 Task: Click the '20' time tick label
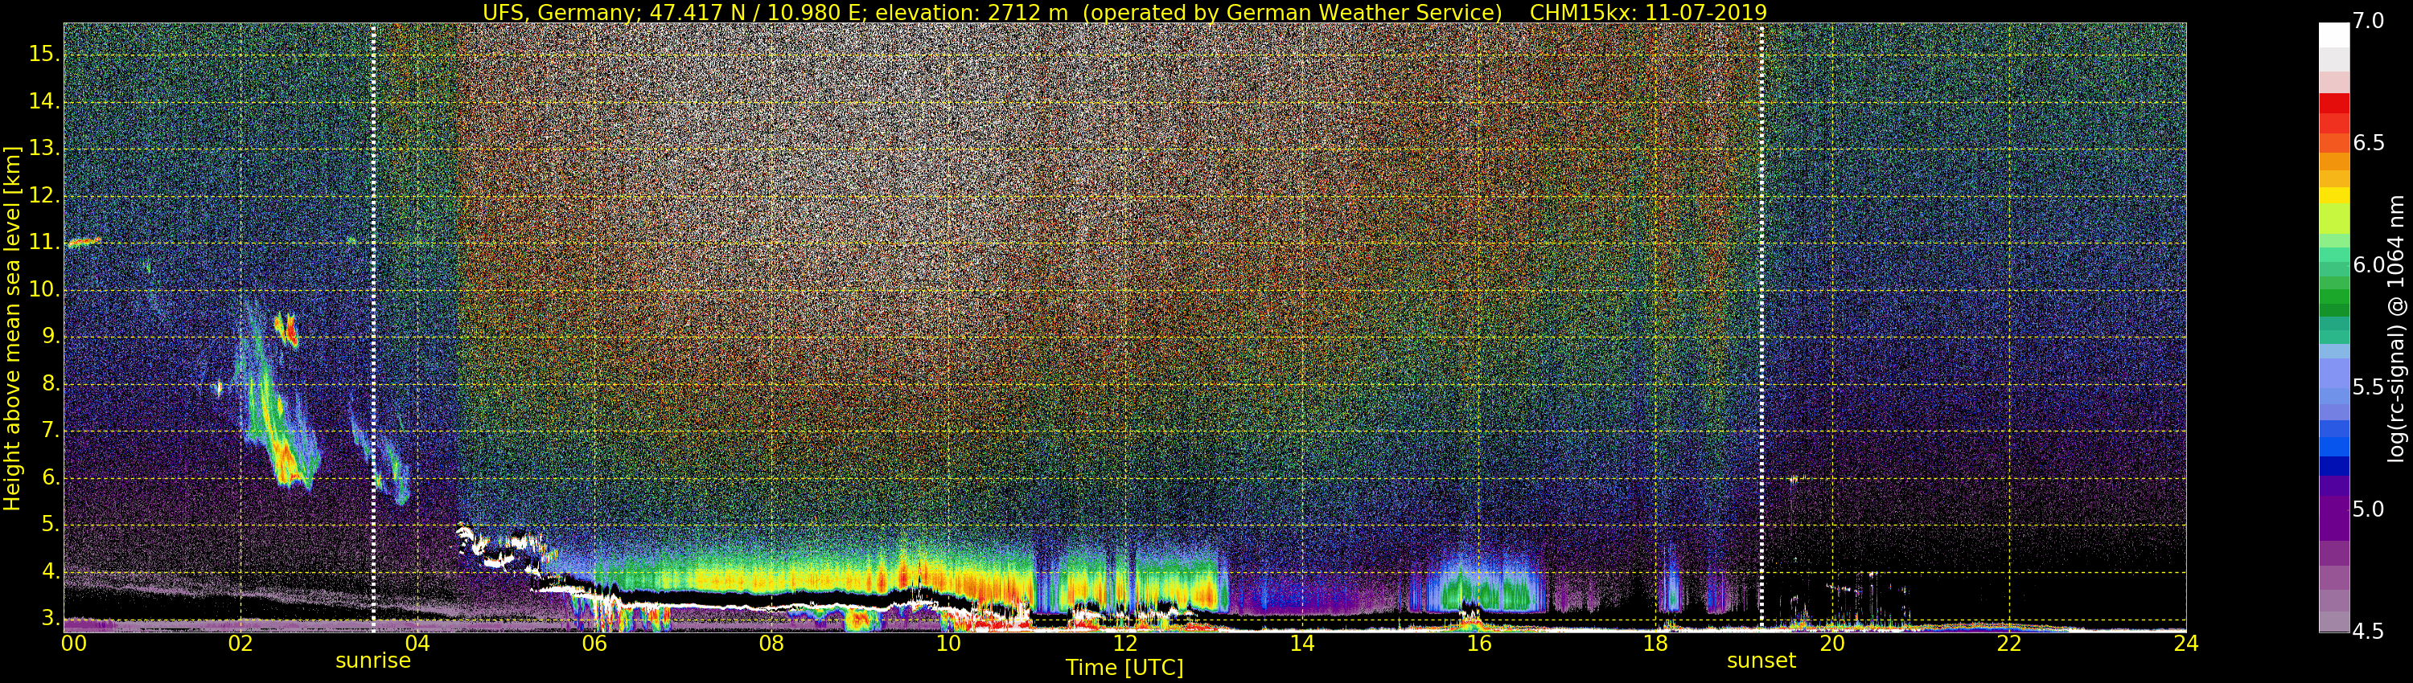coord(1832,644)
